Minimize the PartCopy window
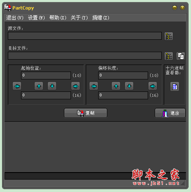 [x=174, y=8]
